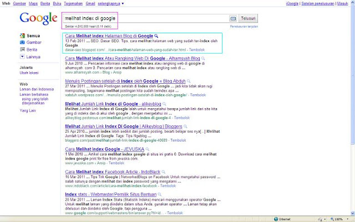Preview magnifier next to Blog Abduh result

pyautogui.click(x=189, y=81)
